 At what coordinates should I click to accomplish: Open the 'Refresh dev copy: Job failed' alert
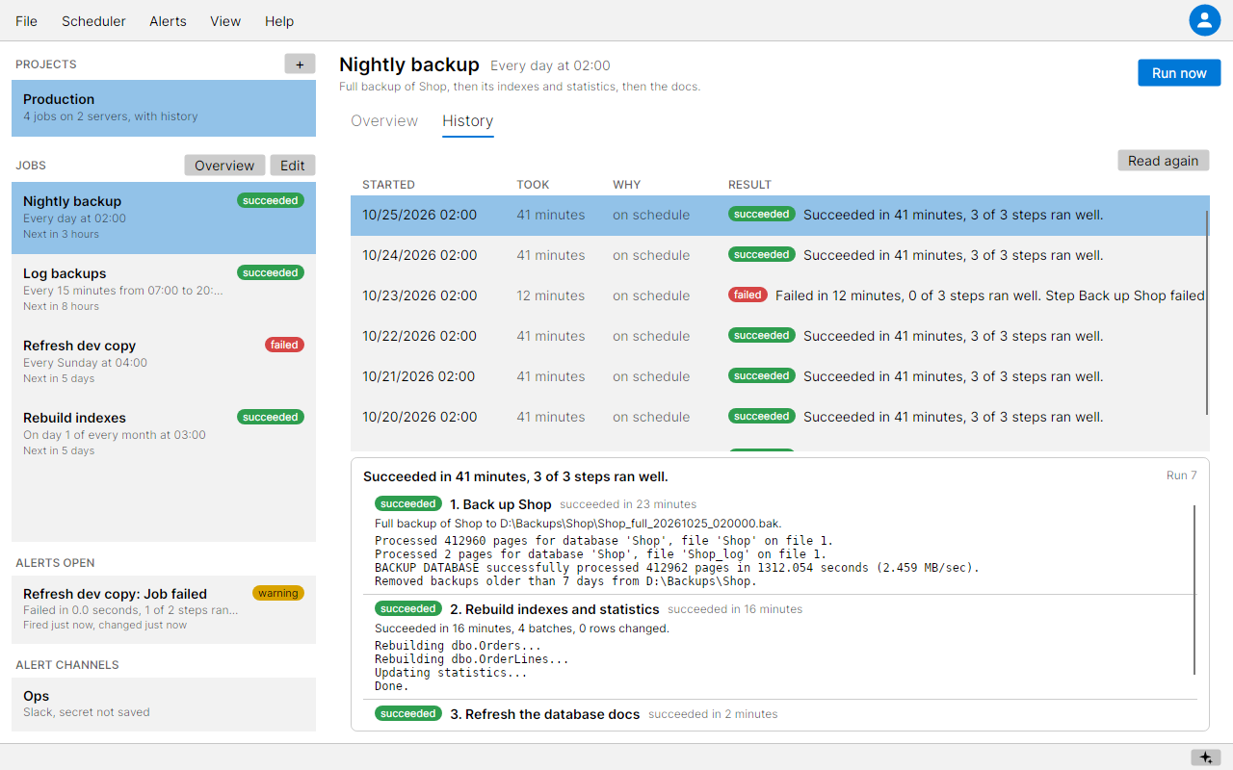coord(164,609)
